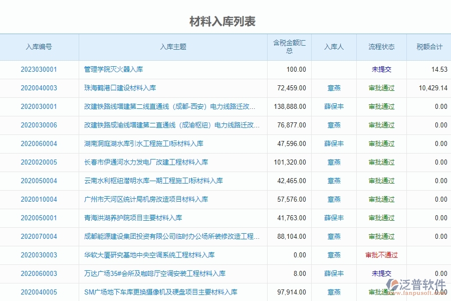Click 审批不通过 status on 华软大厦 row
Image resolution: width=451 pixels, height=301 pixels.
pos(382,255)
